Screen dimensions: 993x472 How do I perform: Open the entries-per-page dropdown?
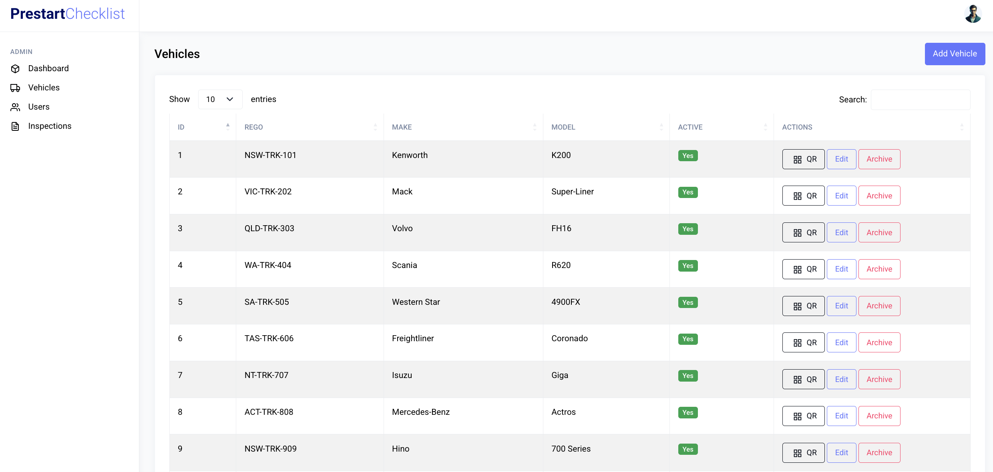tap(220, 99)
